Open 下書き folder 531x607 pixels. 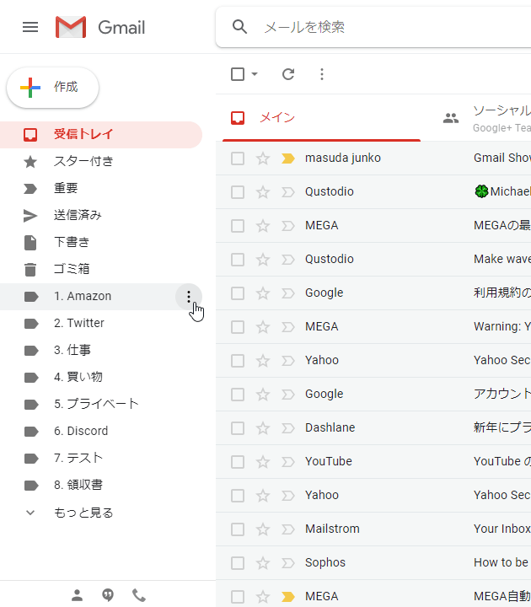[101, 242]
